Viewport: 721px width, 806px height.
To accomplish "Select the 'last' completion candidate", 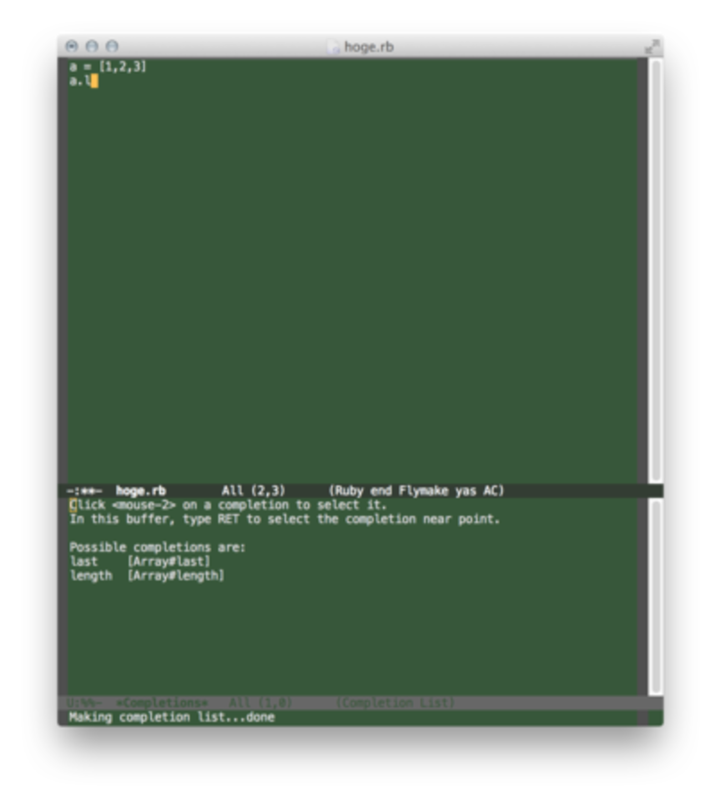I will pos(84,561).
